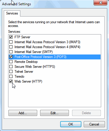The width and height of the screenshot is (109, 131).
Task: Select the FTP Server list row label
Action: (22, 37)
